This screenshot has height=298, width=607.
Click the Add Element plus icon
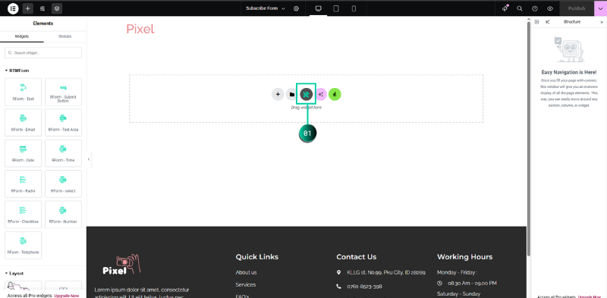coord(27,8)
